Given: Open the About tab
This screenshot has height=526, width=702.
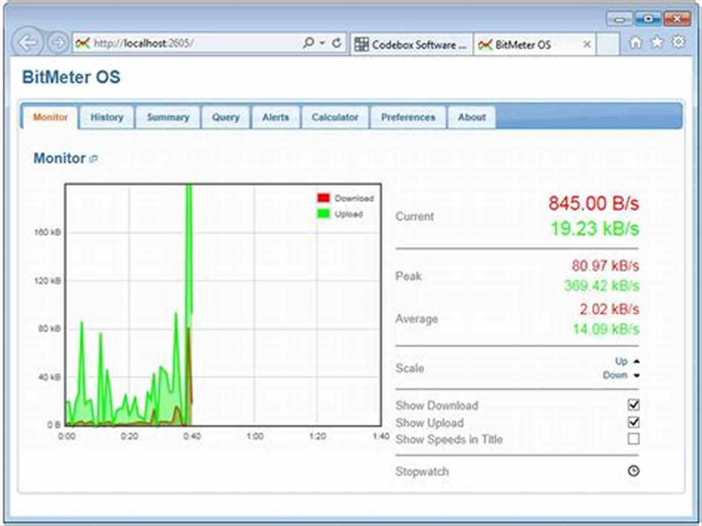Looking at the screenshot, I should click(472, 117).
